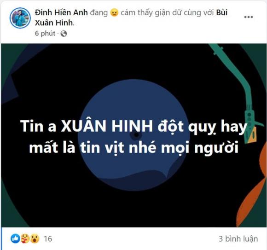This screenshot has width=267, height=250.
Task: Click the uppercase "XUÂN HINH" text in image
Action: 107,126
